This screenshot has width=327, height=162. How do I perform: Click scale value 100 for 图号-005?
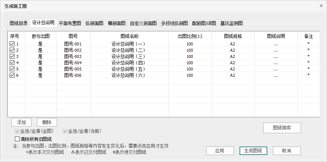pyautogui.click(x=190, y=69)
